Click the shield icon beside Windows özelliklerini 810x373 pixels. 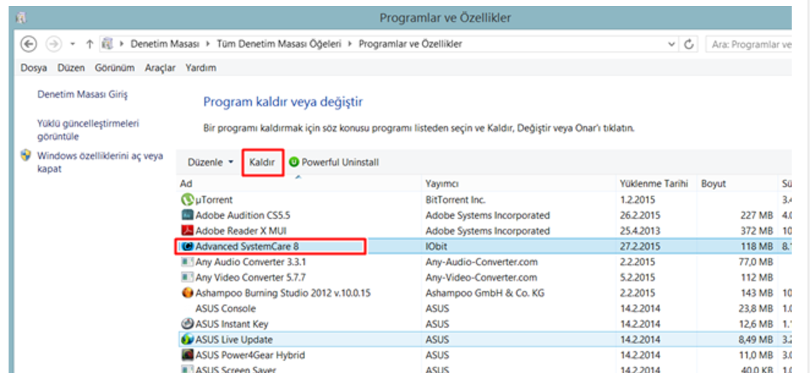26,155
